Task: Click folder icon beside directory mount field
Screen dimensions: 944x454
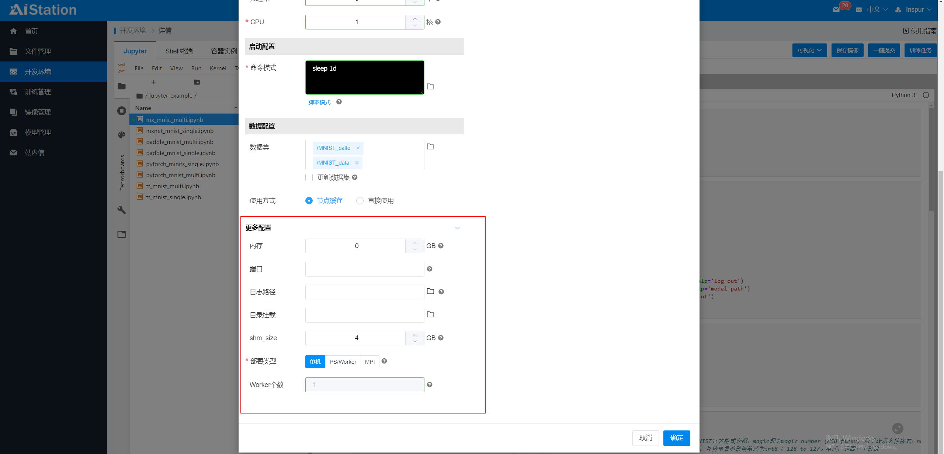Action: click(430, 314)
